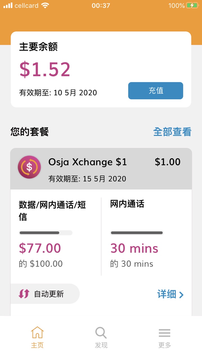The image size is (202, 359).
Task: Tap the Osja Xchange dollar plan icon
Action: pyautogui.click(x=29, y=167)
